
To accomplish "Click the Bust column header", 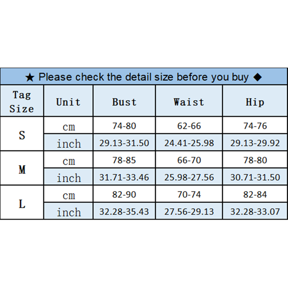I will [x=124, y=102].
